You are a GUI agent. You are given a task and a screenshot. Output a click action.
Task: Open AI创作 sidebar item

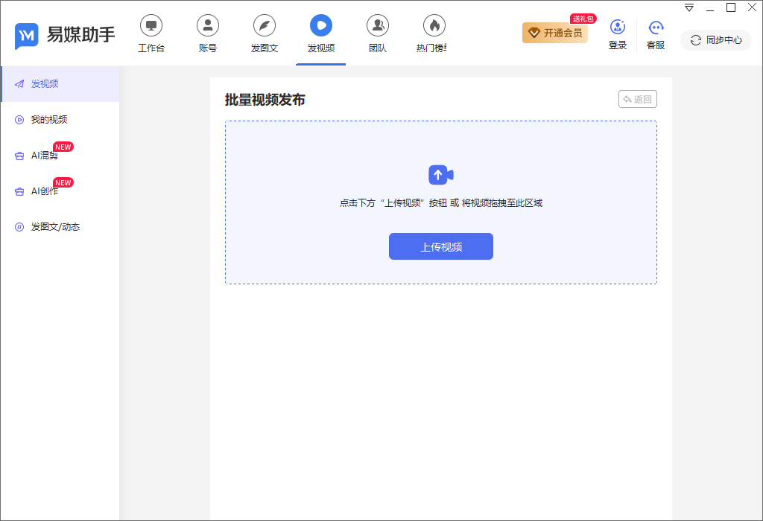click(x=60, y=191)
